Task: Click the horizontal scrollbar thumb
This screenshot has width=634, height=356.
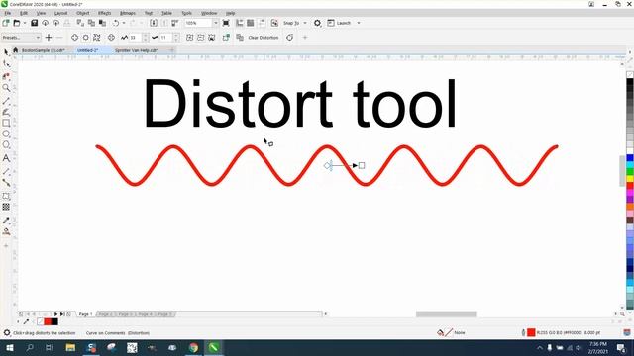Action: coord(447,314)
